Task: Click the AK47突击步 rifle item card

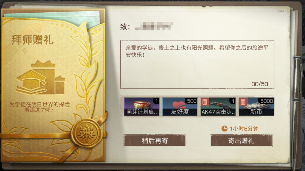Action: click(218, 107)
